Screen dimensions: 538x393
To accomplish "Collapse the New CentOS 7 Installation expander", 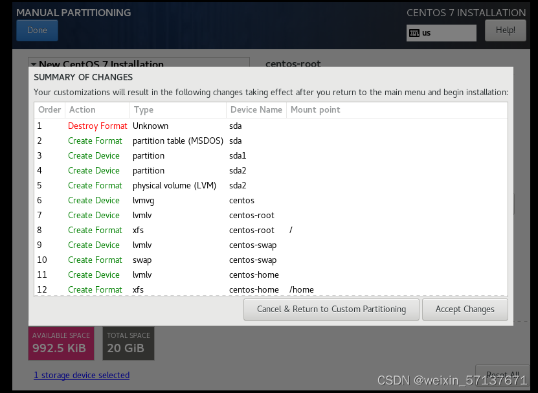I will pos(34,64).
